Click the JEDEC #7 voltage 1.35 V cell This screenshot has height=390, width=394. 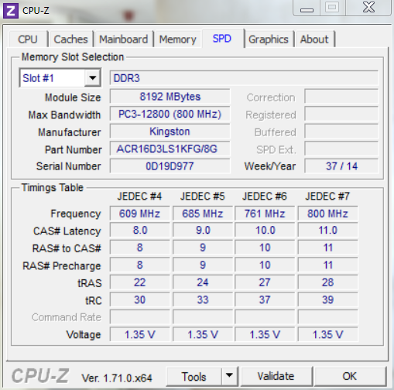[x=327, y=334]
